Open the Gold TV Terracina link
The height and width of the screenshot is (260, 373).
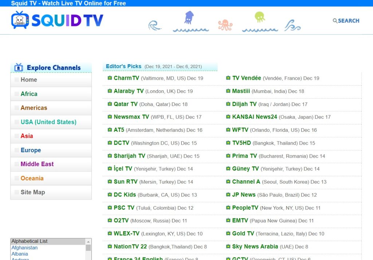coord(243,233)
